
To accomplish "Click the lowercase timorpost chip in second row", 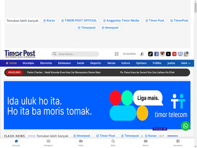I will [110, 28].
